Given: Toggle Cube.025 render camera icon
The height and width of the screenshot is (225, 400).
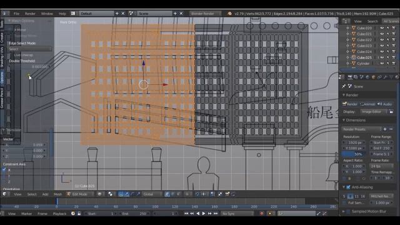Looking at the screenshot, I should [394, 57].
